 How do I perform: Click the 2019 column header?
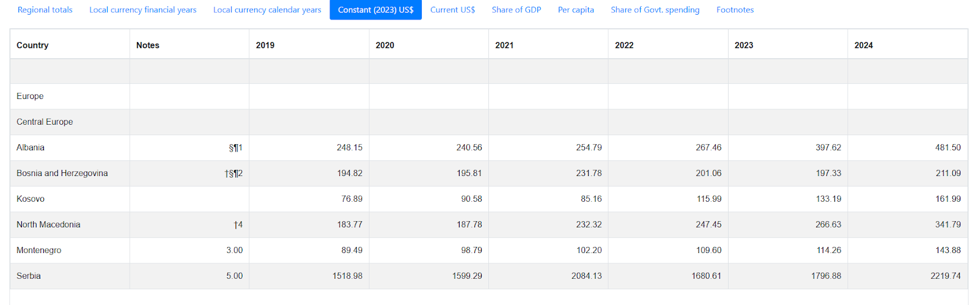(x=265, y=45)
